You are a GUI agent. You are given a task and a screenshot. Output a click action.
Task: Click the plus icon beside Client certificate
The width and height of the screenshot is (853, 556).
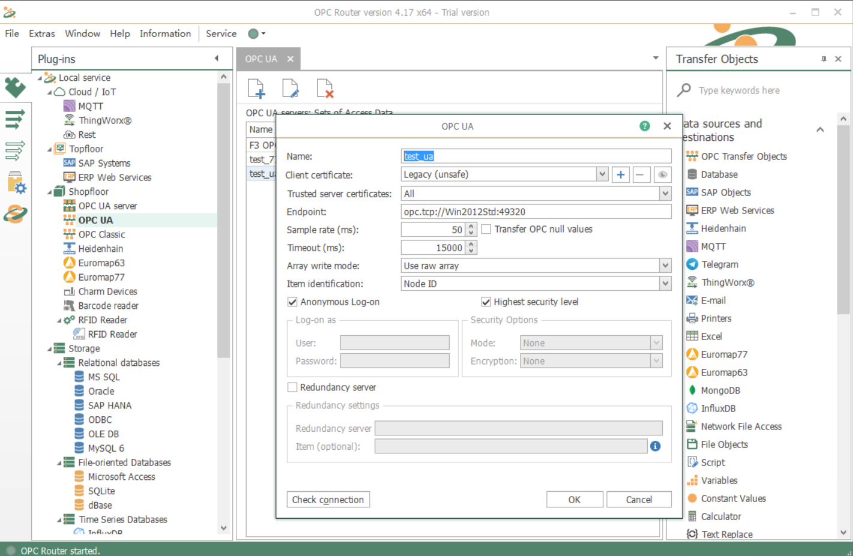point(621,175)
